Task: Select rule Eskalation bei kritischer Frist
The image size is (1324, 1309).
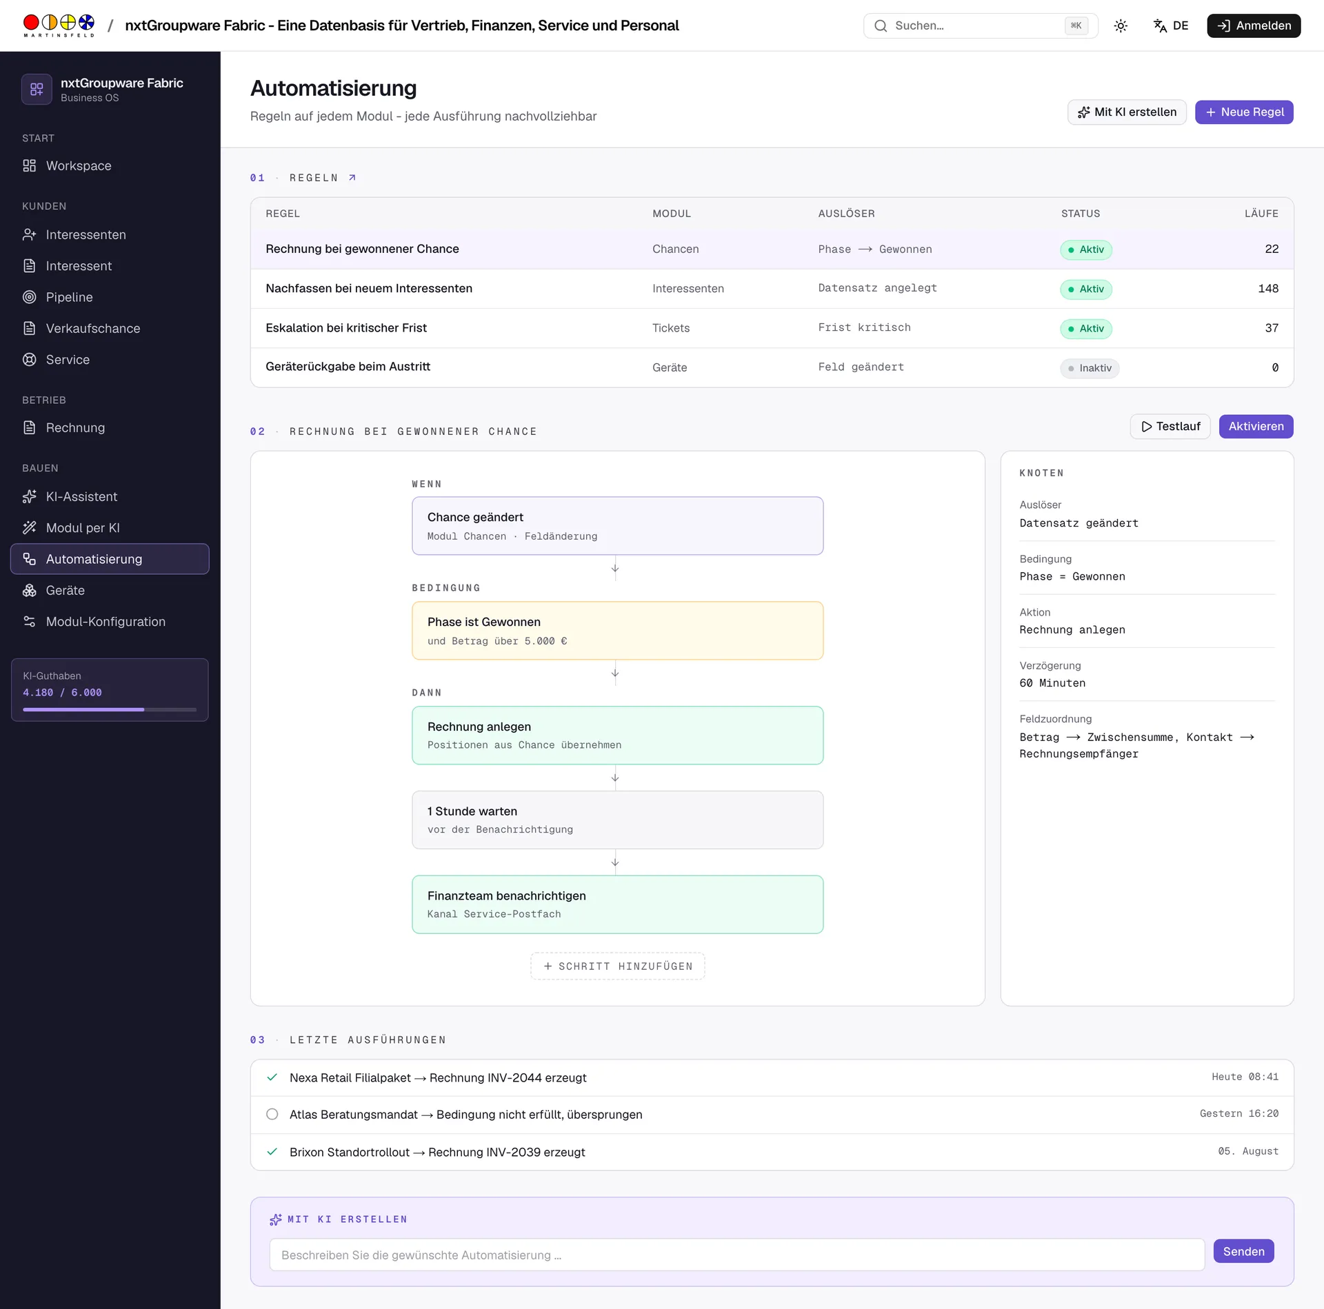Action: tap(772, 328)
